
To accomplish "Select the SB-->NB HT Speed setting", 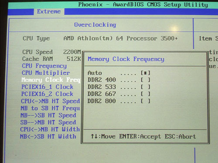I will (48, 122).
